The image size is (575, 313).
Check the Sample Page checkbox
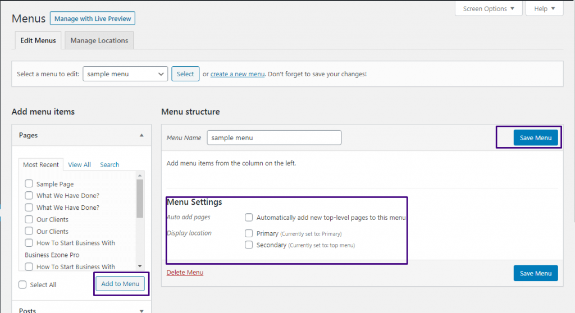coord(29,184)
